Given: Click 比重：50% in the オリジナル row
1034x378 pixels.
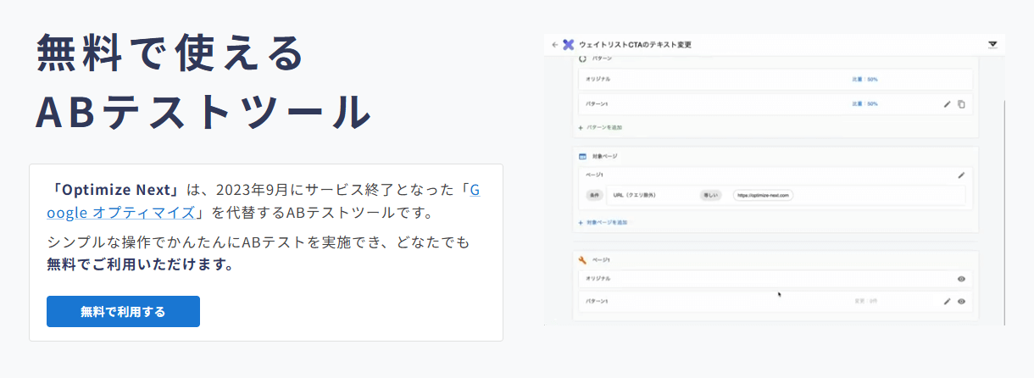Looking at the screenshot, I should (864, 79).
